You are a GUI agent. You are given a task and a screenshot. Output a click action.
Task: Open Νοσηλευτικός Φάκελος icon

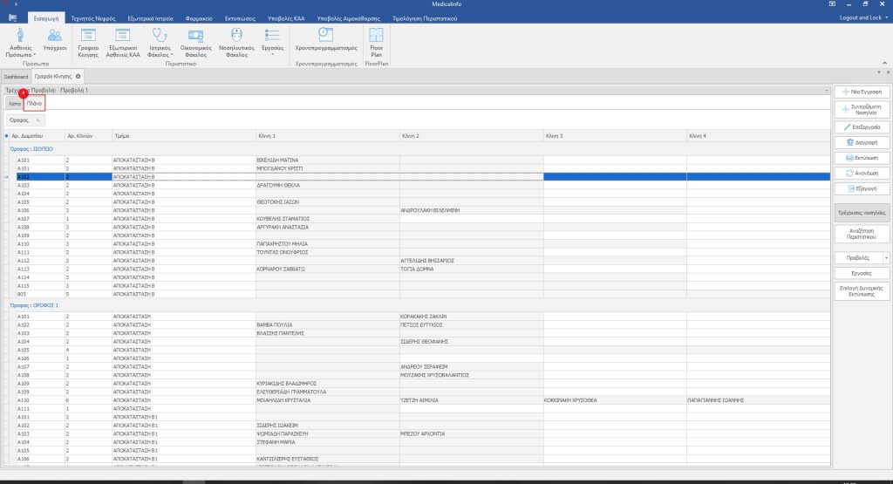tap(237, 36)
